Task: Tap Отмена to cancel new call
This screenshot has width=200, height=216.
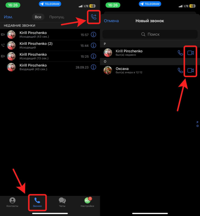Action: (111, 21)
